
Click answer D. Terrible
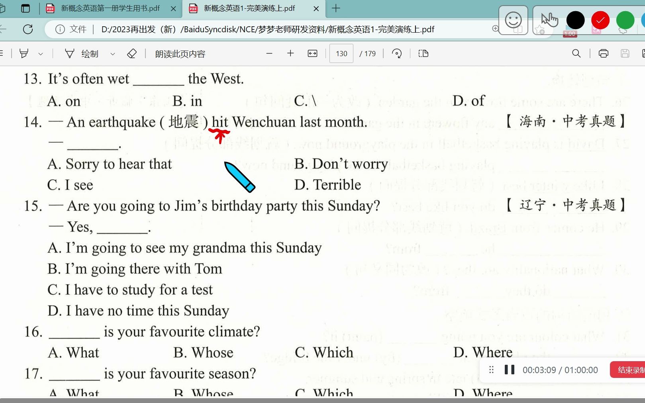coord(327,185)
